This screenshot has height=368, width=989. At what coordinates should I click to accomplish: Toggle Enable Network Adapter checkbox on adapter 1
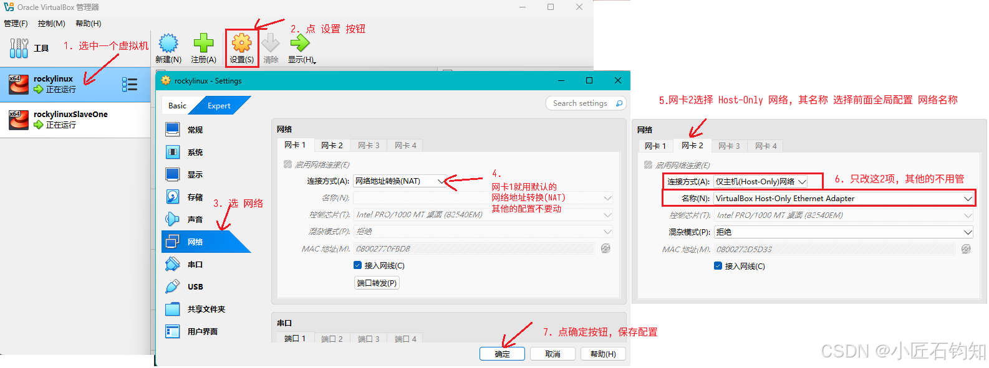pyautogui.click(x=287, y=164)
